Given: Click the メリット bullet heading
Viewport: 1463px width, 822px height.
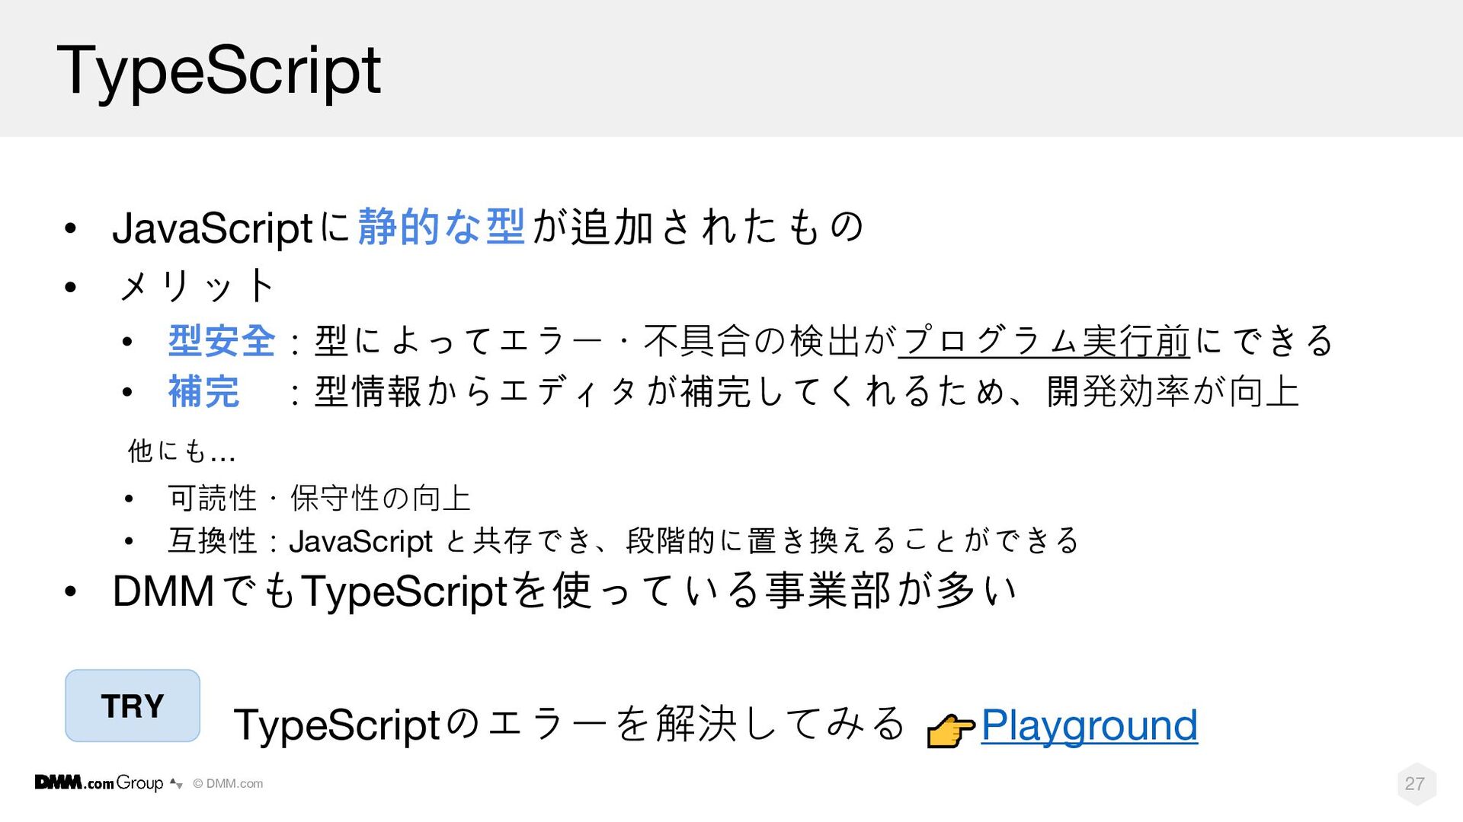Looking at the screenshot, I should coord(197,286).
